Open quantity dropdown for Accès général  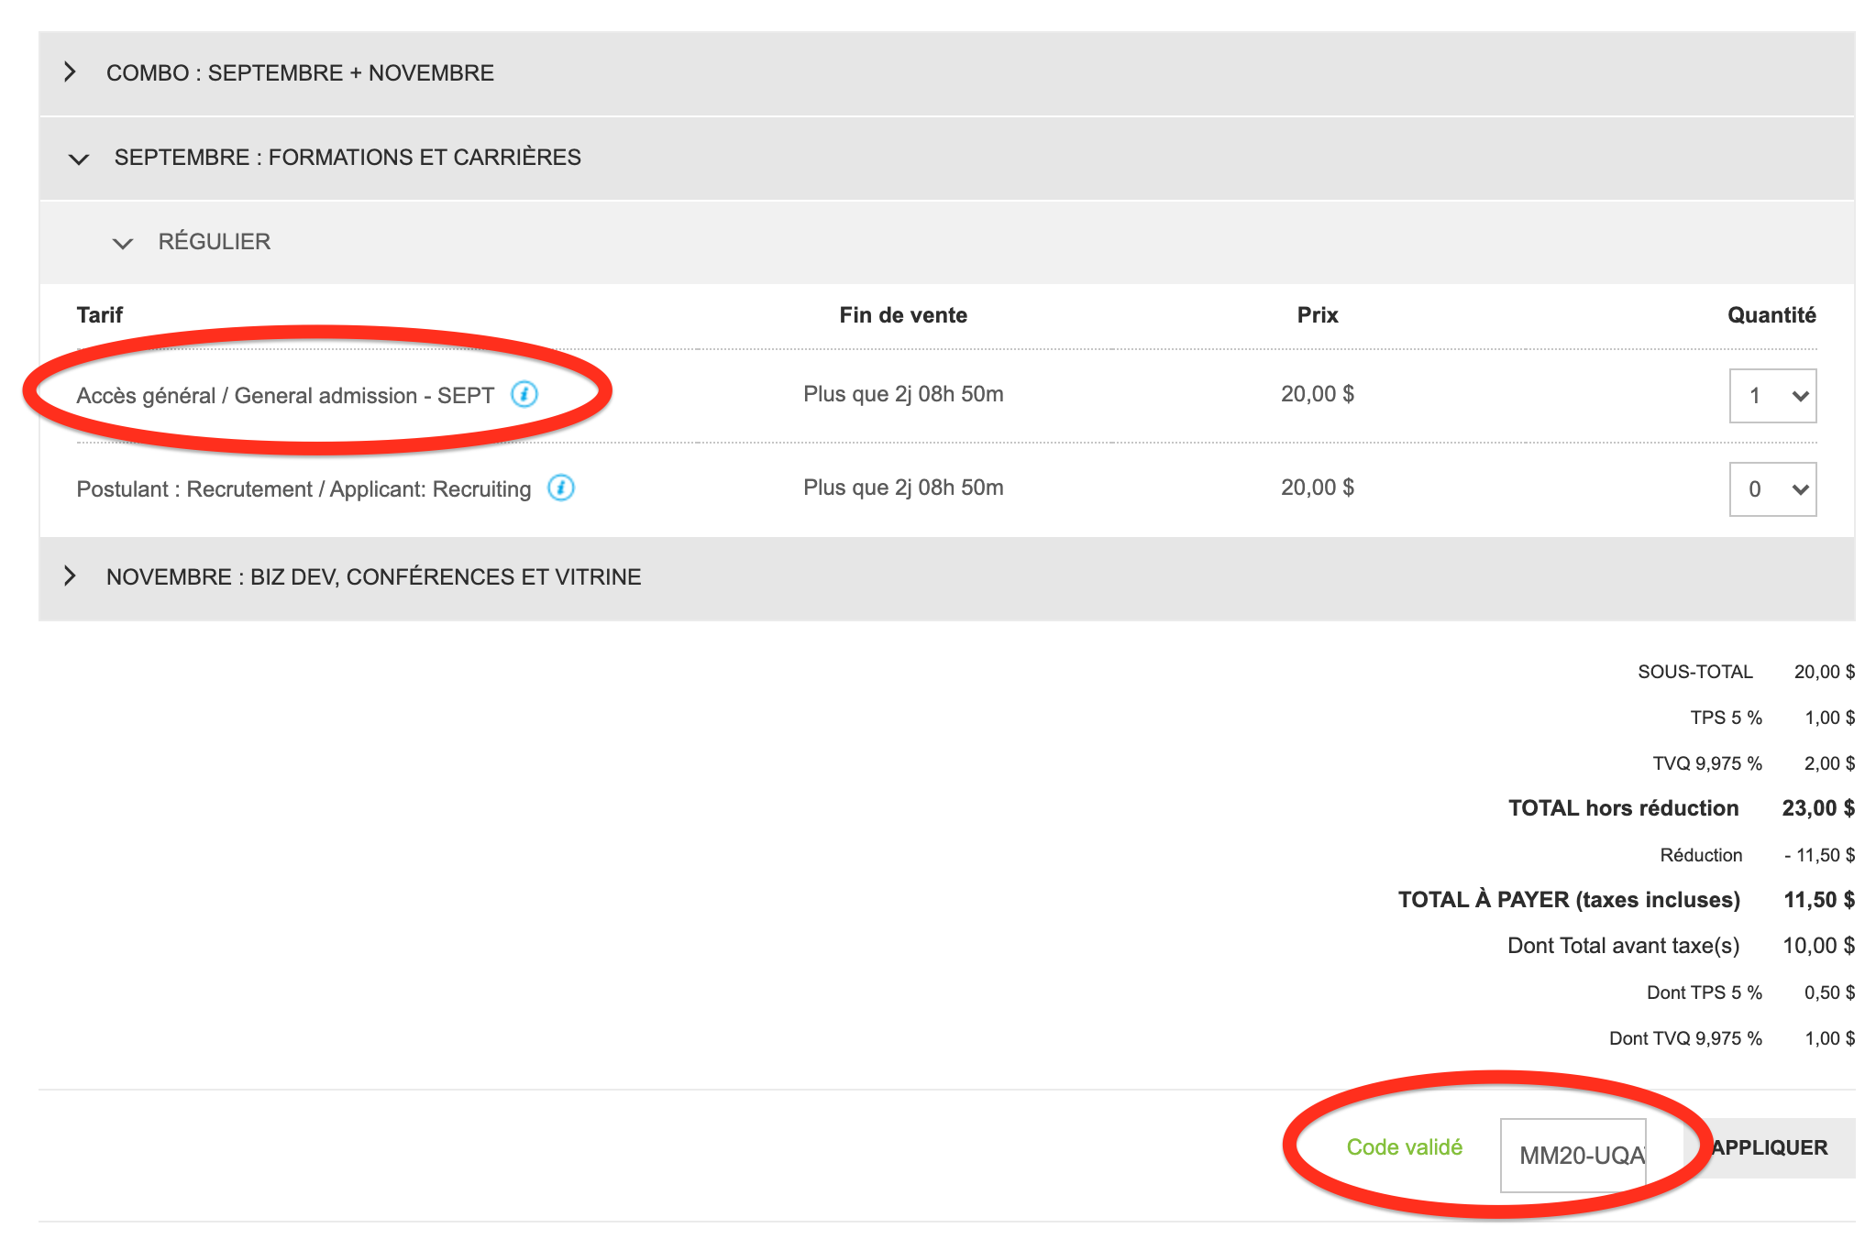[x=1771, y=396]
